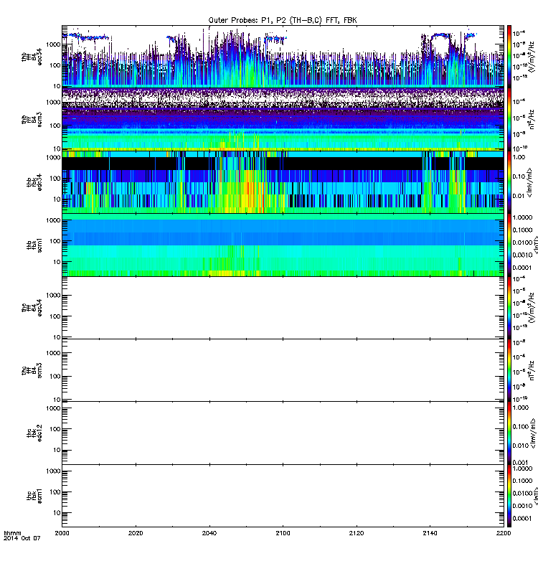
Task: Click the thb fbk edc34 panel label
Action: coord(34,182)
